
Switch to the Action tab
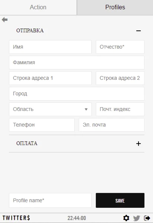pyautogui.click(x=38, y=7)
